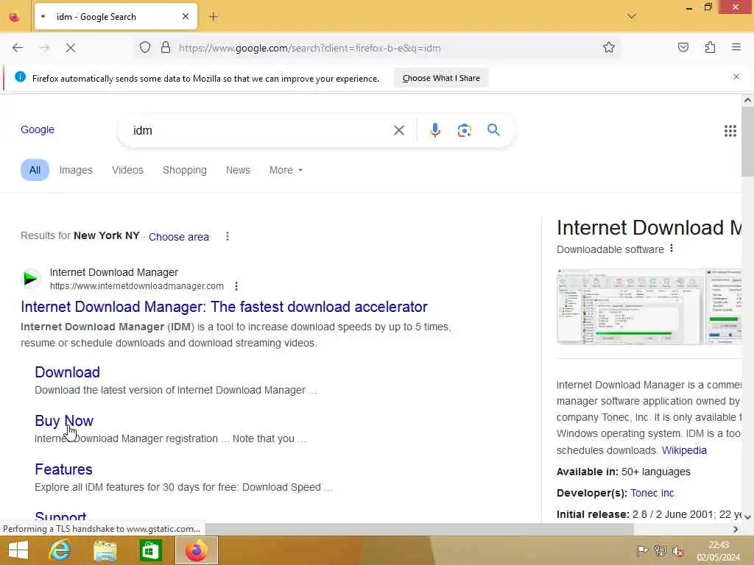Image resolution: width=754 pixels, height=565 pixels.
Task: Click the Choose area link
Action: coord(179,237)
